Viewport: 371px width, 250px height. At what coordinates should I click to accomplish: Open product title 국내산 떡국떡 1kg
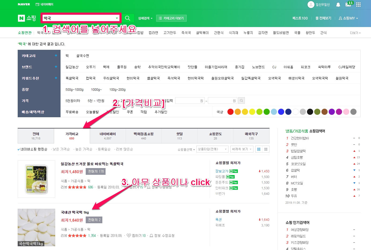pos(75,212)
